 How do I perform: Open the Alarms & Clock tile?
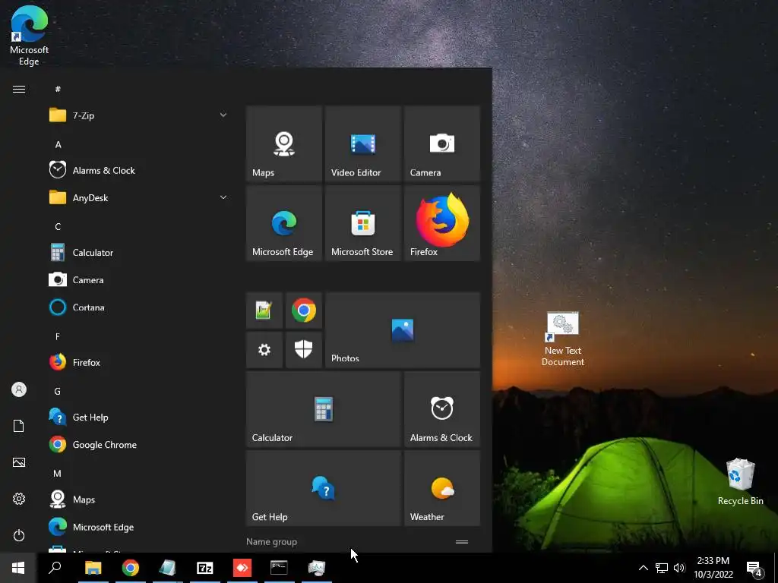[441, 409]
